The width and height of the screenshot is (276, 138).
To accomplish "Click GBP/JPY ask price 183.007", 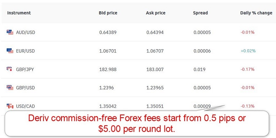I will pos(155,69).
